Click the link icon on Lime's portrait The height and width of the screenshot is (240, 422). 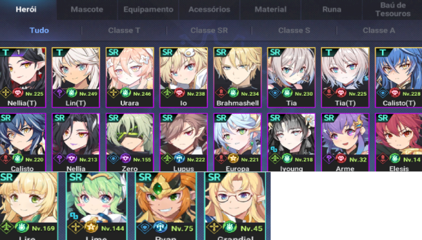pos(74,216)
